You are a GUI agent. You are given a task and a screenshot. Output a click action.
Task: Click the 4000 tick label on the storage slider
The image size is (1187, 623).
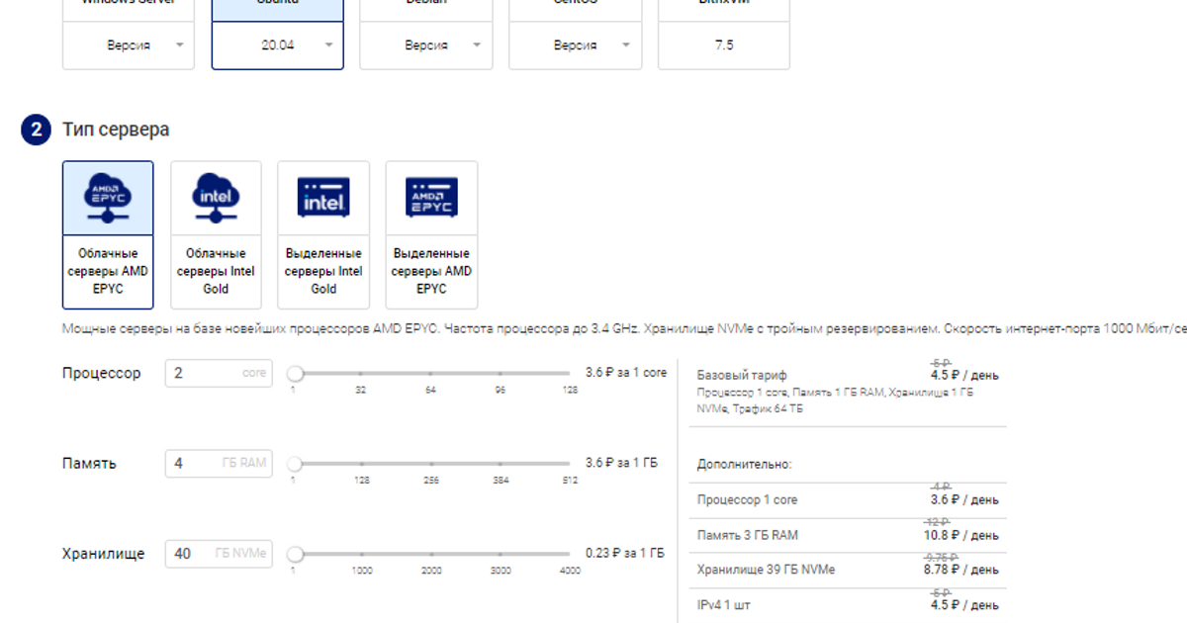coord(570,571)
